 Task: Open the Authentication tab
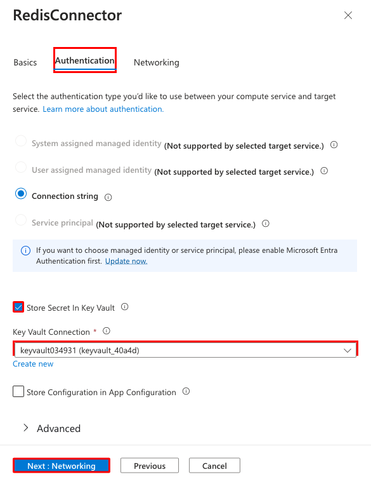pyautogui.click(x=85, y=60)
